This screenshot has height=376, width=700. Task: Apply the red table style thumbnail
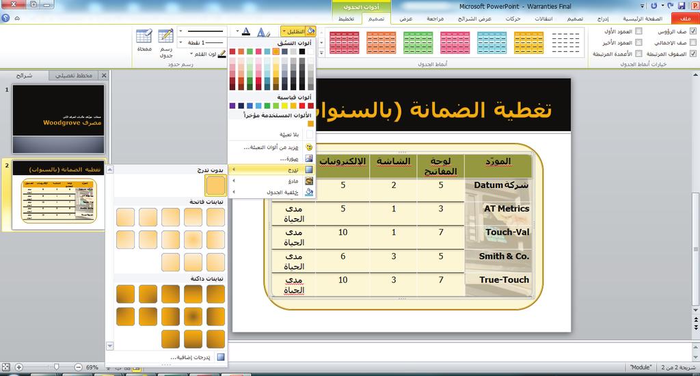345,43
